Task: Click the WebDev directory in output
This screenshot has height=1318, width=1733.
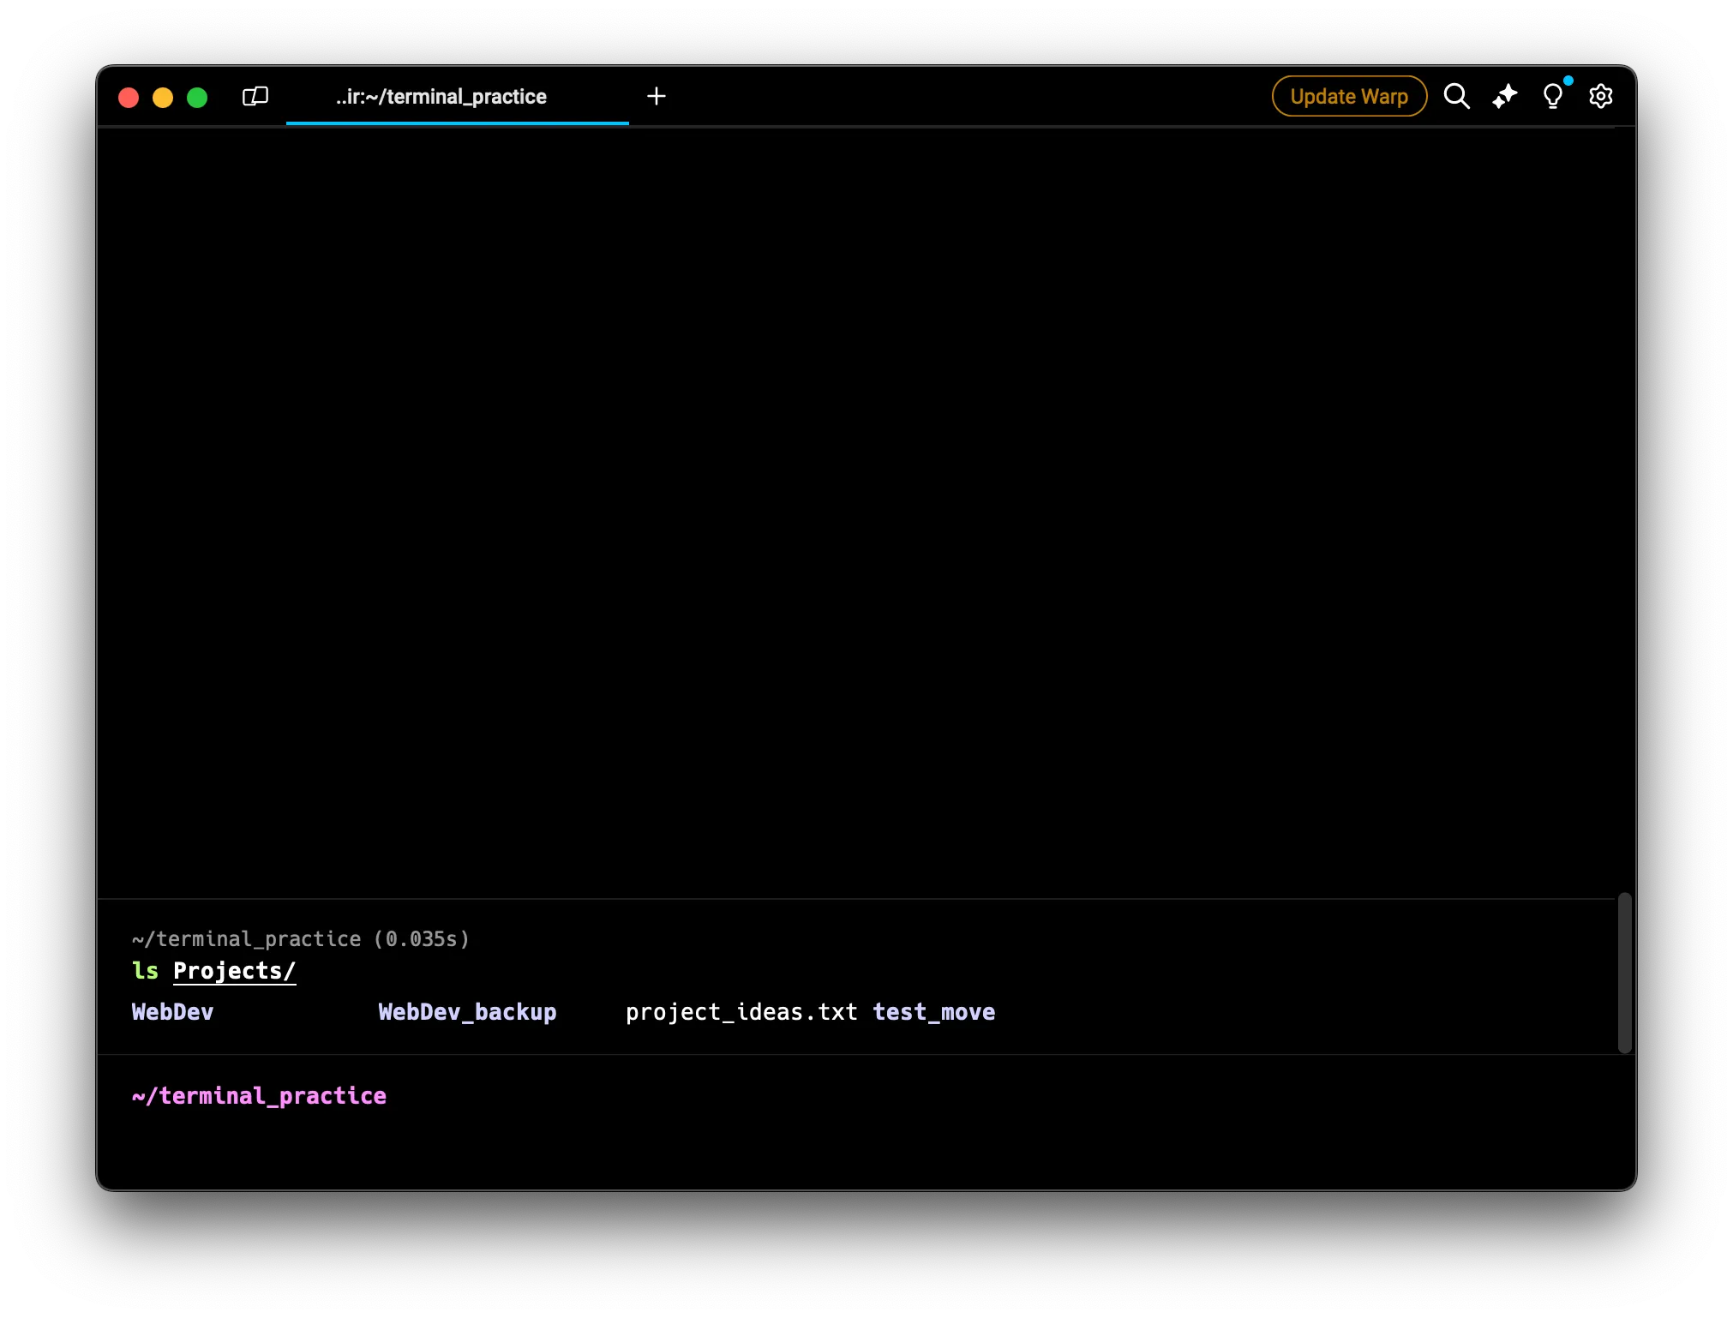Action: coord(172,1012)
